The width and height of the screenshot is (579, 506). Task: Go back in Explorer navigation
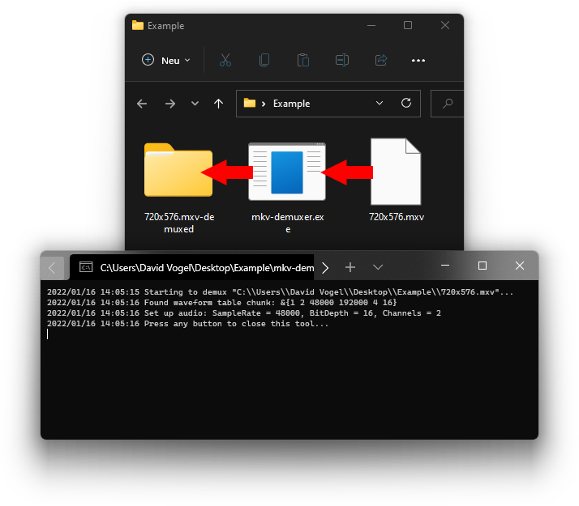coord(142,104)
